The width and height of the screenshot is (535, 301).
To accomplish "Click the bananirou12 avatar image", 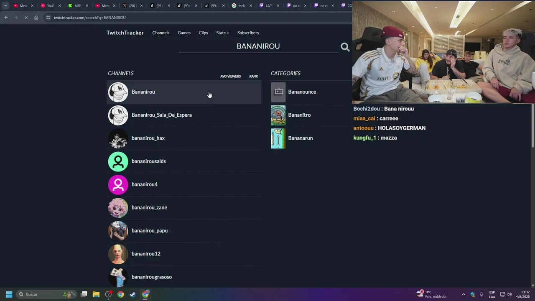I will [118, 254].
